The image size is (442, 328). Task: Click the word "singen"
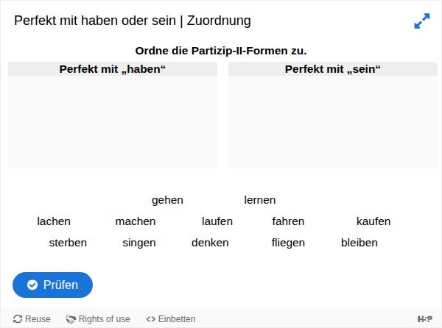click(x=139, y=243)
